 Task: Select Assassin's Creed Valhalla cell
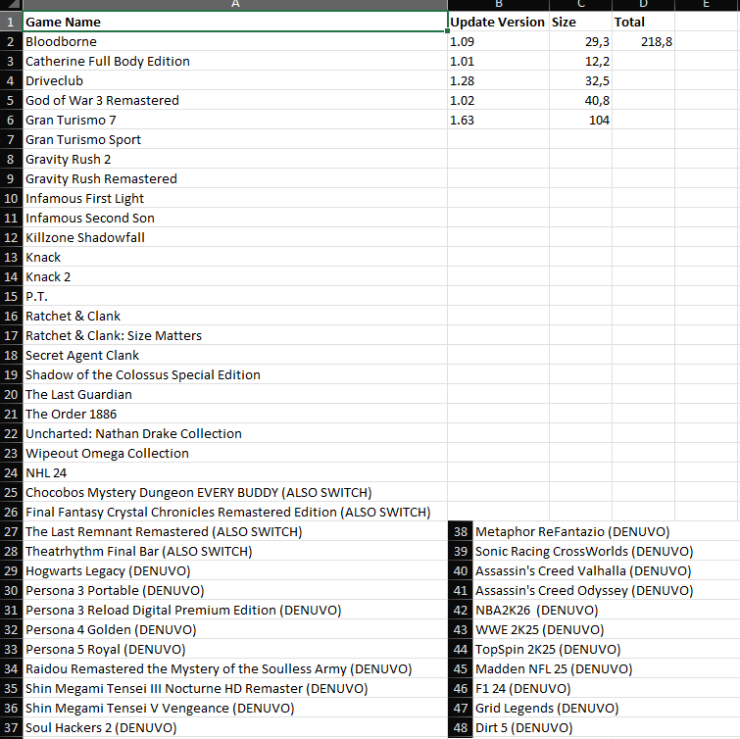tap(607, 570)
